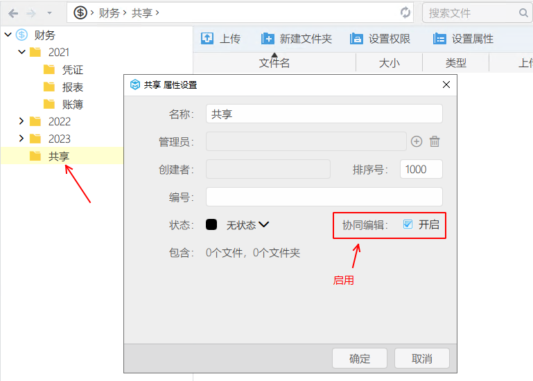Image resolution: width=533 pixels, height=381 pixels.
Task: Open 设置权限 permission settings
Action: click(380, 39)
